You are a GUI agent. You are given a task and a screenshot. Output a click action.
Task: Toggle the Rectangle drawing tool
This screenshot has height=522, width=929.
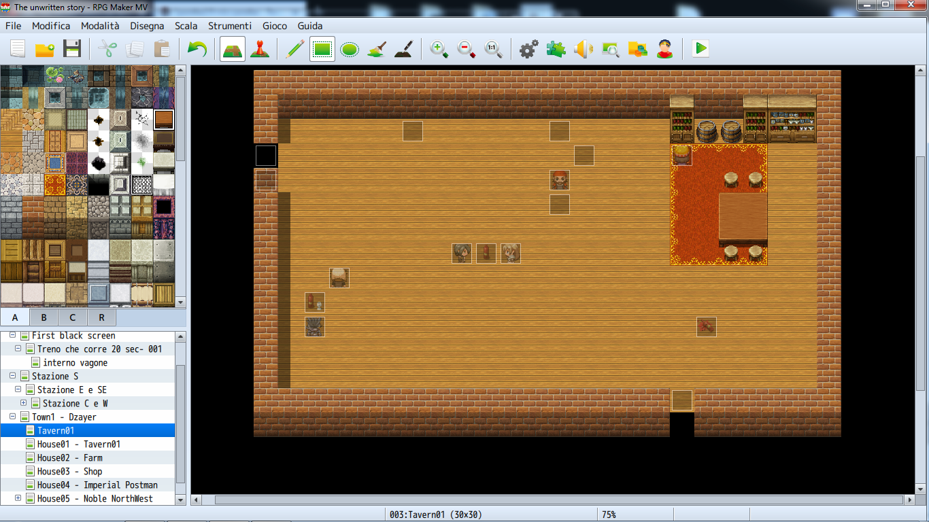322,49
